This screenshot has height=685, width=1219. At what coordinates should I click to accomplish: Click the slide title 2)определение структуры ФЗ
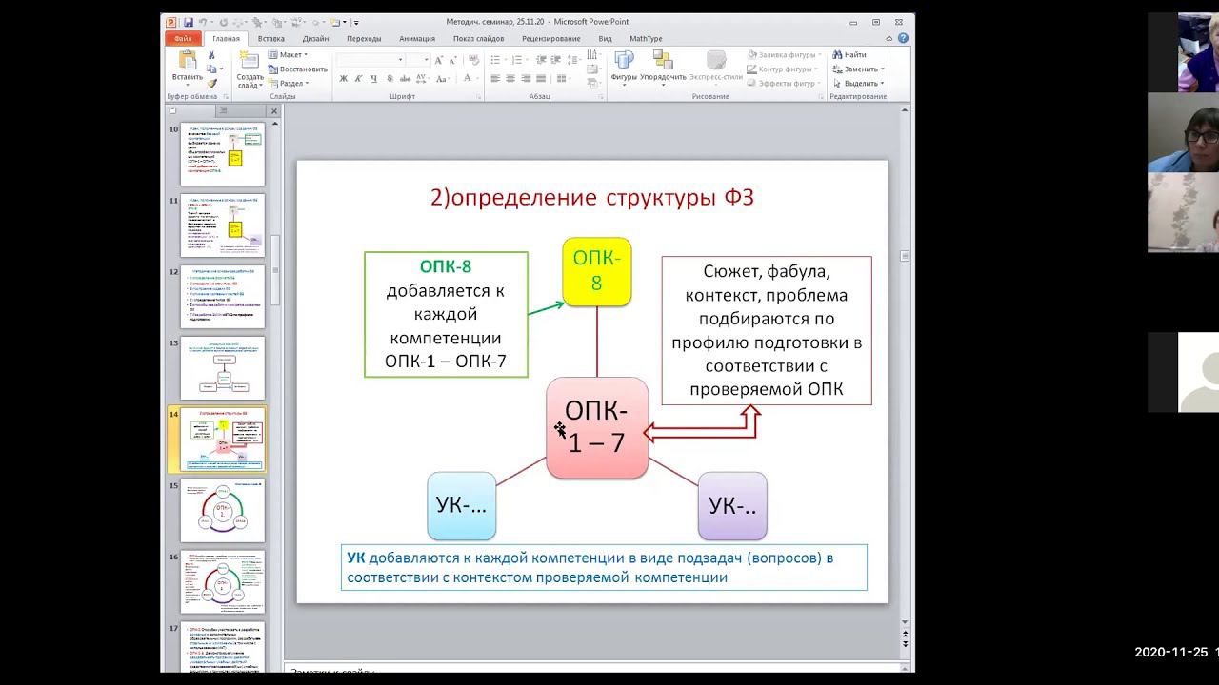(592, 198)
